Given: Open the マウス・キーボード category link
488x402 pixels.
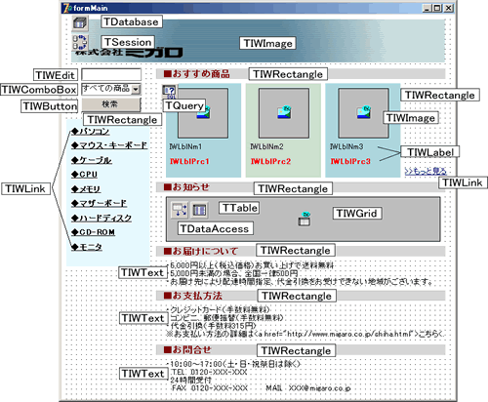Looking at the screenshot, I should click(x=109, y=145).
